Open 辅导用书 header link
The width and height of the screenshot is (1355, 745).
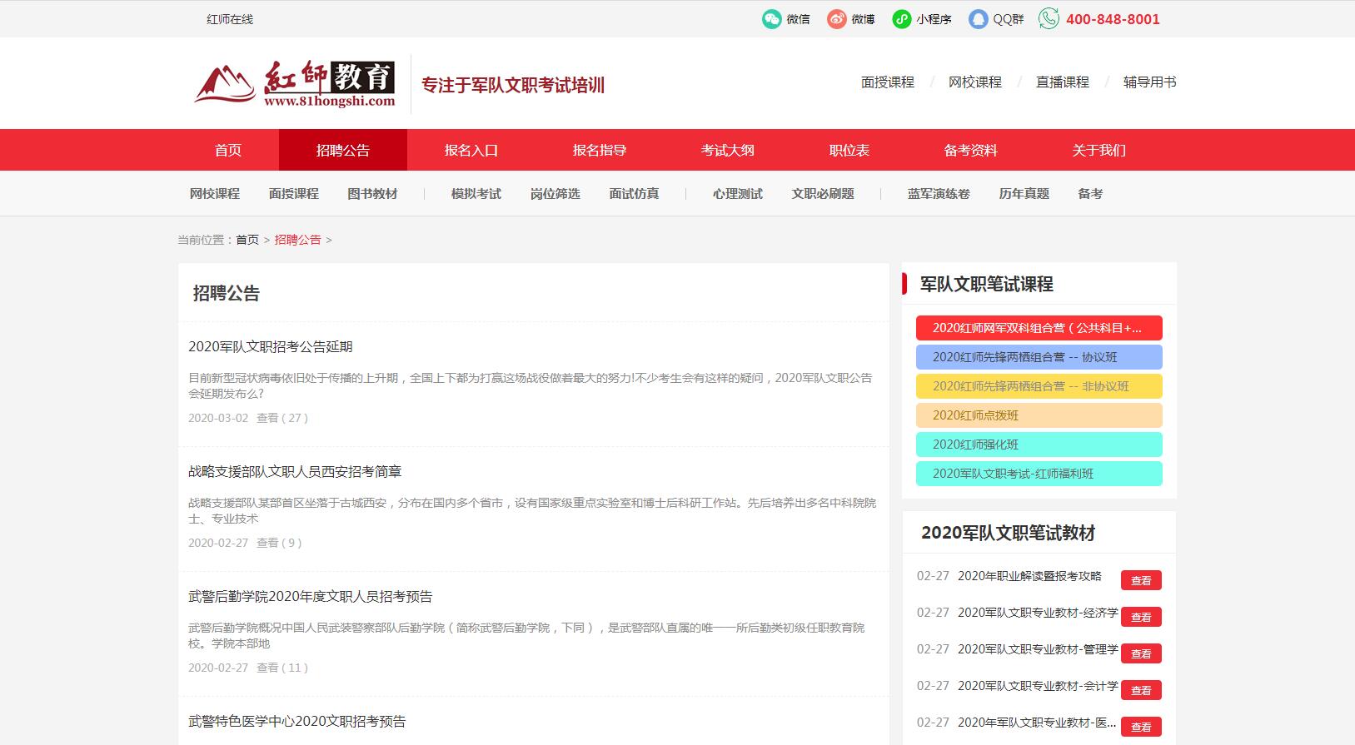[x=1149, y=82]
